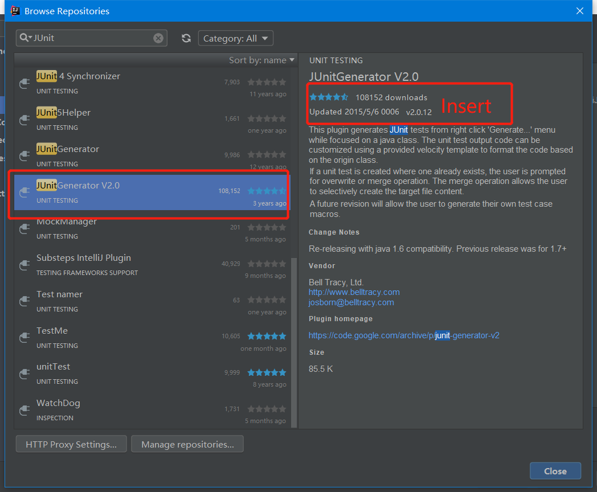Click the JUnit search input field
This screenshot has height=492, width=597.
point(91,38)
